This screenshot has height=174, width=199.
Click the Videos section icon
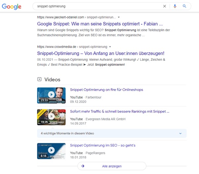(39, 79)
